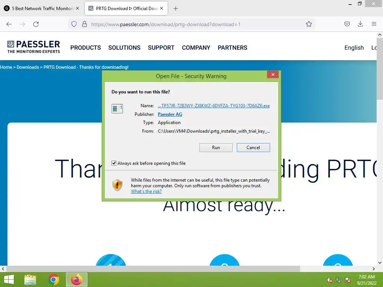Click the scroll down arrow

tap(380, 263)
